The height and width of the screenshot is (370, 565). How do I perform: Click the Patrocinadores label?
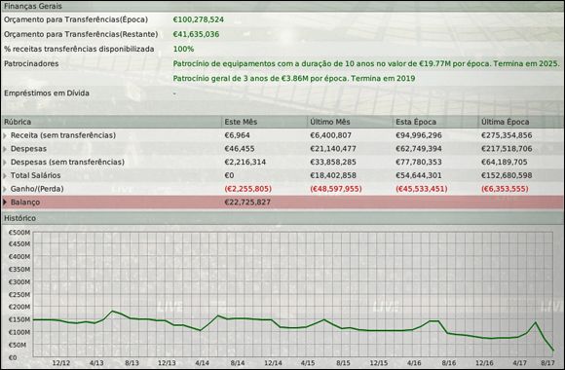tap(31, 63)
